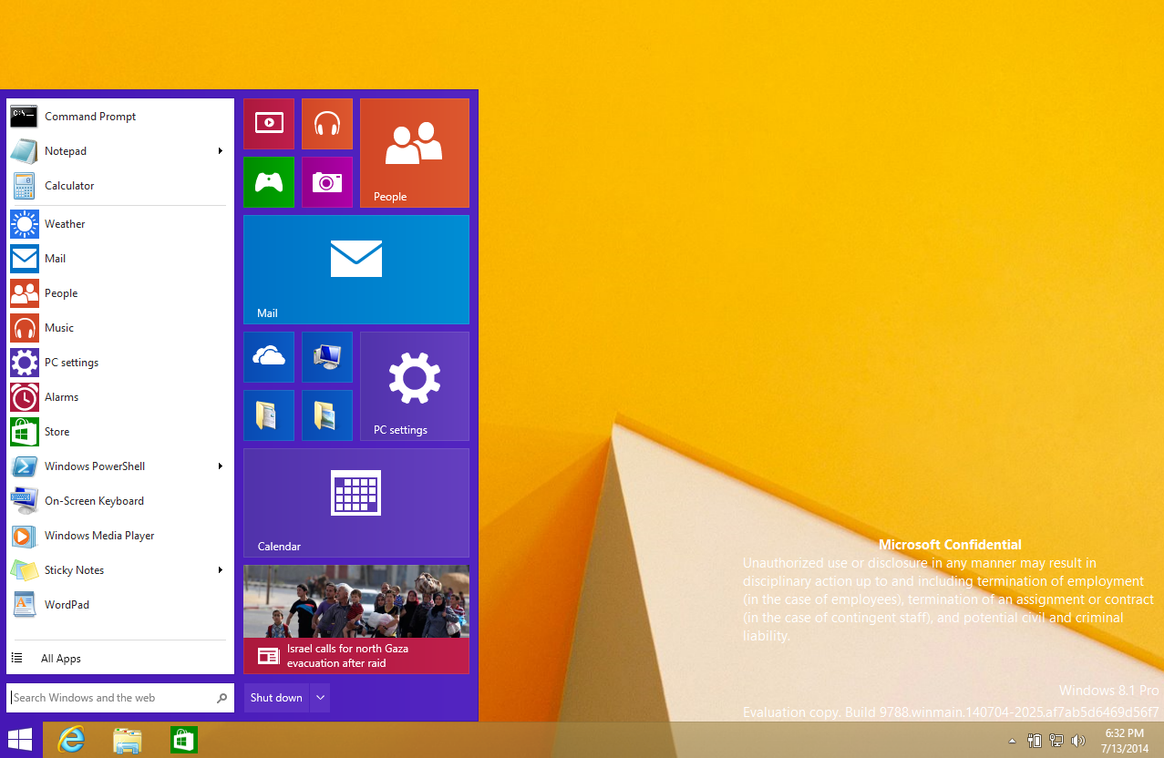Click the power battery tray icon
The width and height of the screenshot is (1164, 758).
click(1035, 741)
